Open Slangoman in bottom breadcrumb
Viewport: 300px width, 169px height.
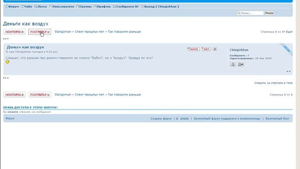click(x=63, y=94)
